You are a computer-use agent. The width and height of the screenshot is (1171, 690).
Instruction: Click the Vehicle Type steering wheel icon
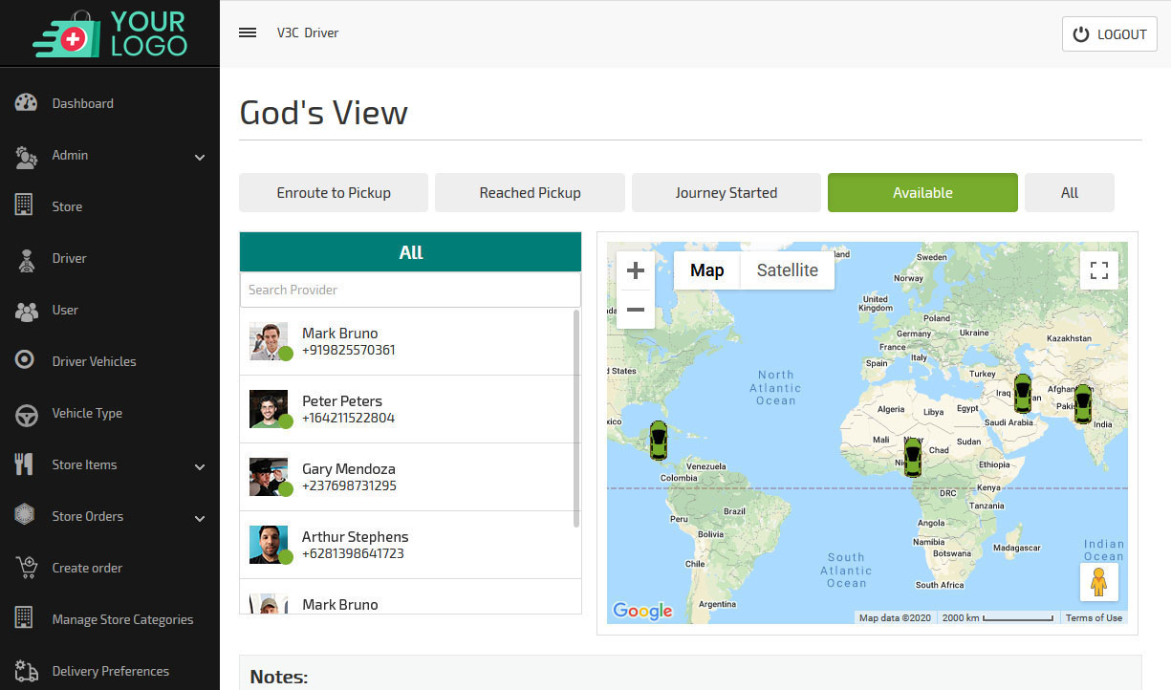tap(26, 414)
